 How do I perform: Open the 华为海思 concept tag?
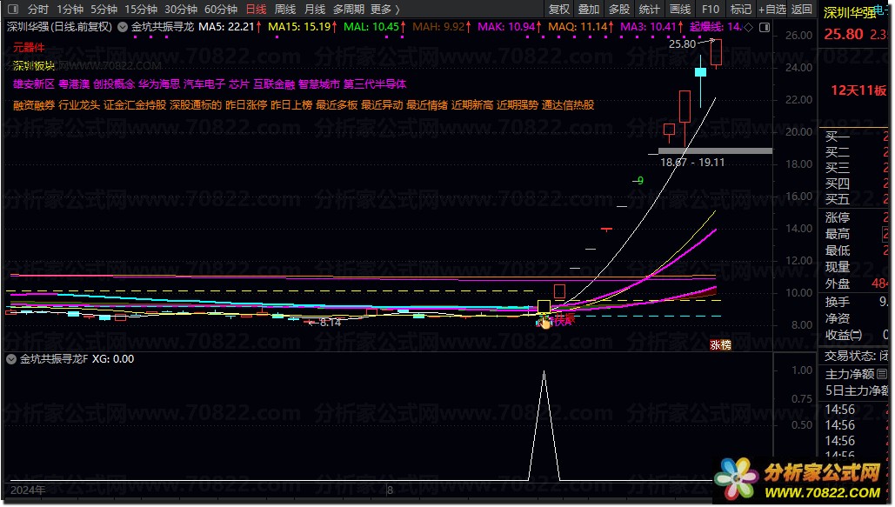158,84
